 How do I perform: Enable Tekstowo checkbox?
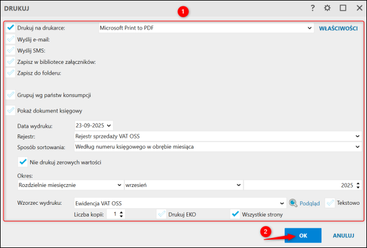click(x=330, y=203)
